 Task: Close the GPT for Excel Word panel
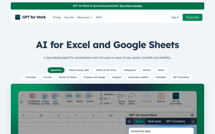point(192,115)
